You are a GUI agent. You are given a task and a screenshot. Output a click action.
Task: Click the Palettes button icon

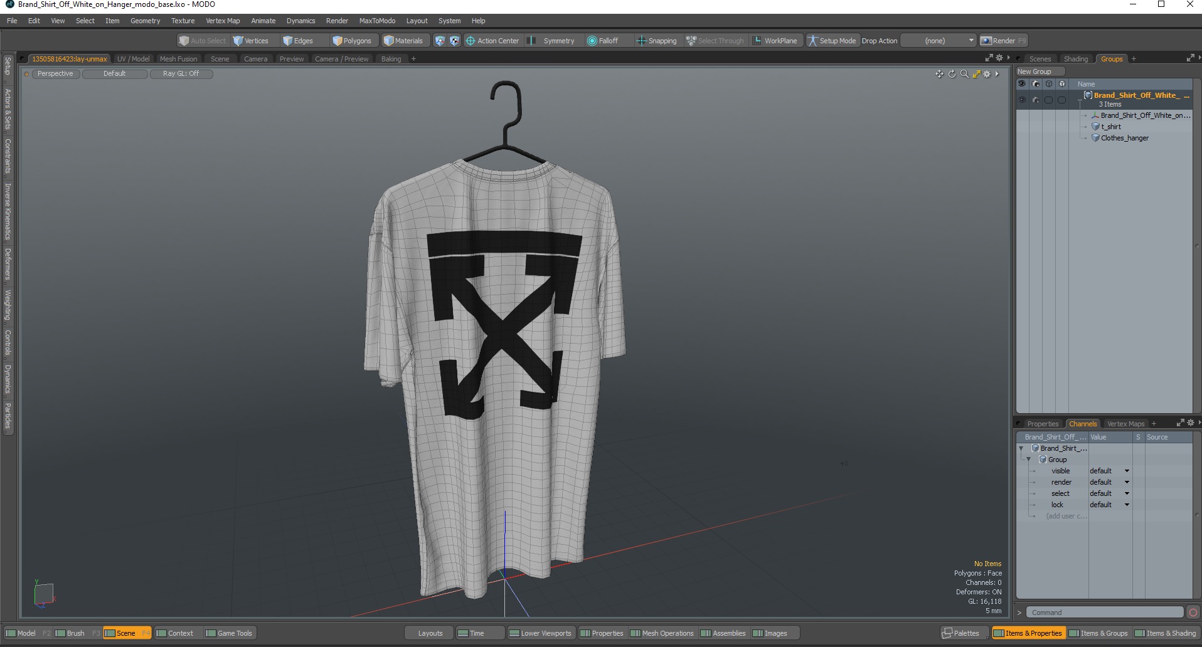pos(947,633)
